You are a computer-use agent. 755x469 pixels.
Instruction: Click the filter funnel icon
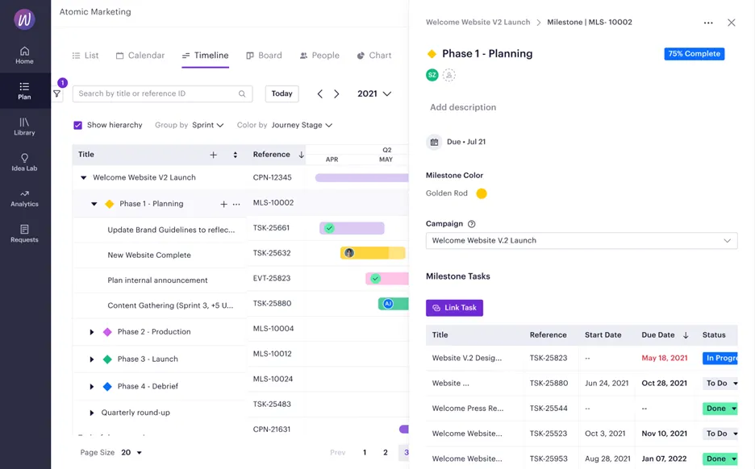(56, 93)
